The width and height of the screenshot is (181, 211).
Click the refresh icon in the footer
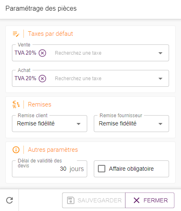pos(9,200)
